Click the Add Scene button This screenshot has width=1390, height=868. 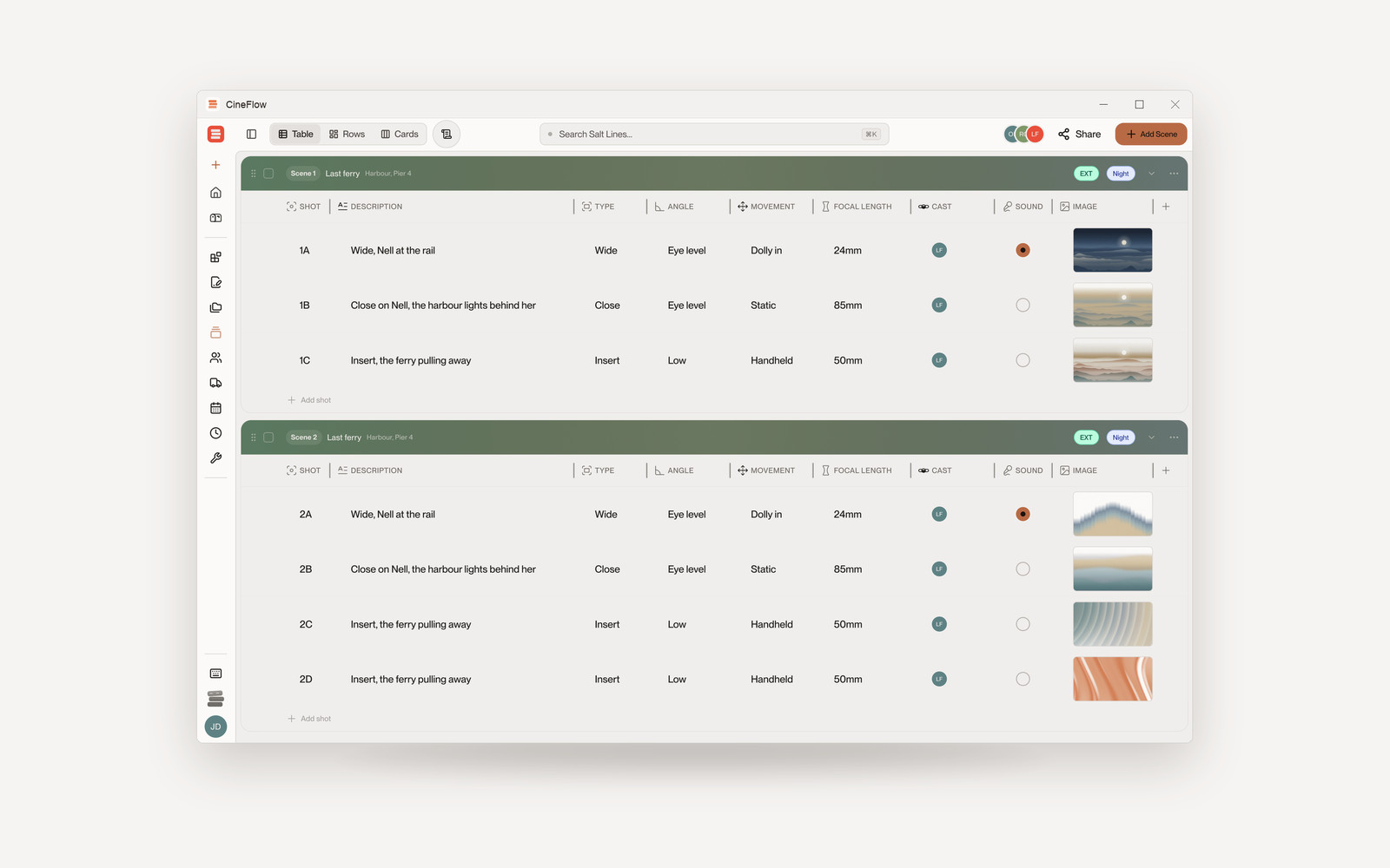click(x=1151, y=134)
